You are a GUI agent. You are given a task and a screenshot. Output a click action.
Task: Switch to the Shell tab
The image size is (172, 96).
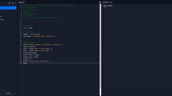click(111, 2)
